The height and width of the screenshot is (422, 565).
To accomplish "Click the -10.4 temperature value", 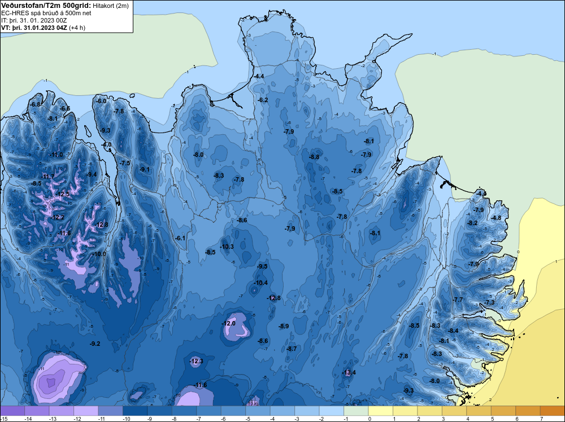I will point(261,283).
